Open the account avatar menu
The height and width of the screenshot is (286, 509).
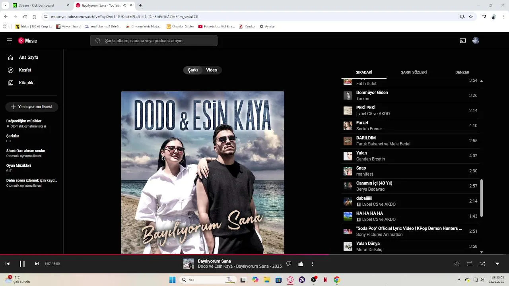(x=476, y=41)
